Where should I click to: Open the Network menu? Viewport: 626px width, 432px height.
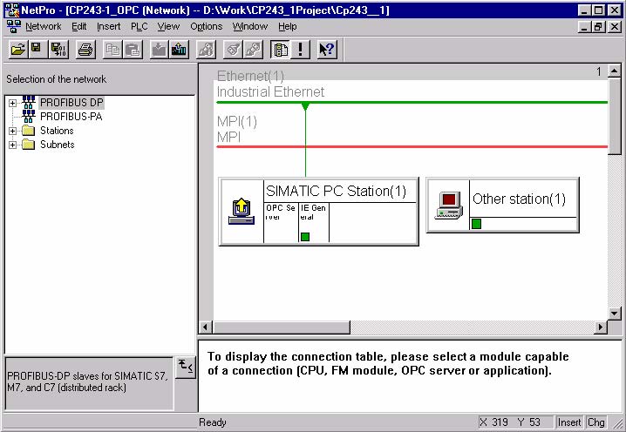(43, 26)
